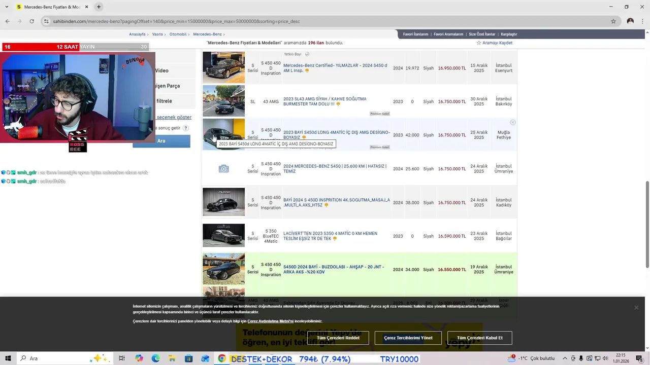Screen dimensions: 650x365
Task: Click the address bar URL field
Action: click(x=325, y=21)
